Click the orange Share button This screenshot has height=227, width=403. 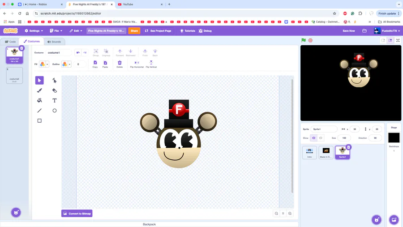click(134, 30)
